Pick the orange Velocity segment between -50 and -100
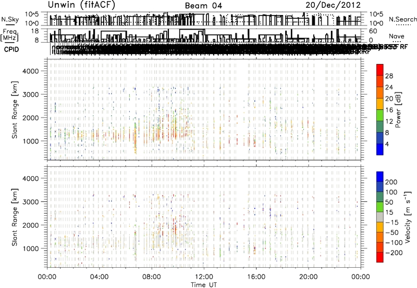 pyautogui.click(x=380, y=237)
